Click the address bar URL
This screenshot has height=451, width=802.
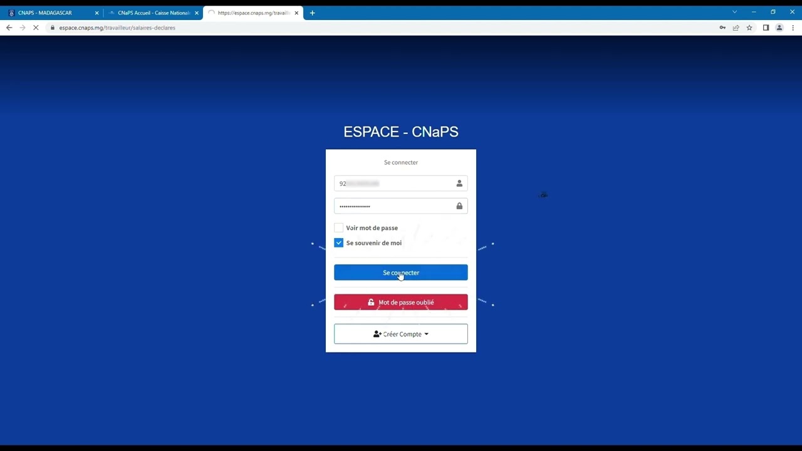coord(117,28)
